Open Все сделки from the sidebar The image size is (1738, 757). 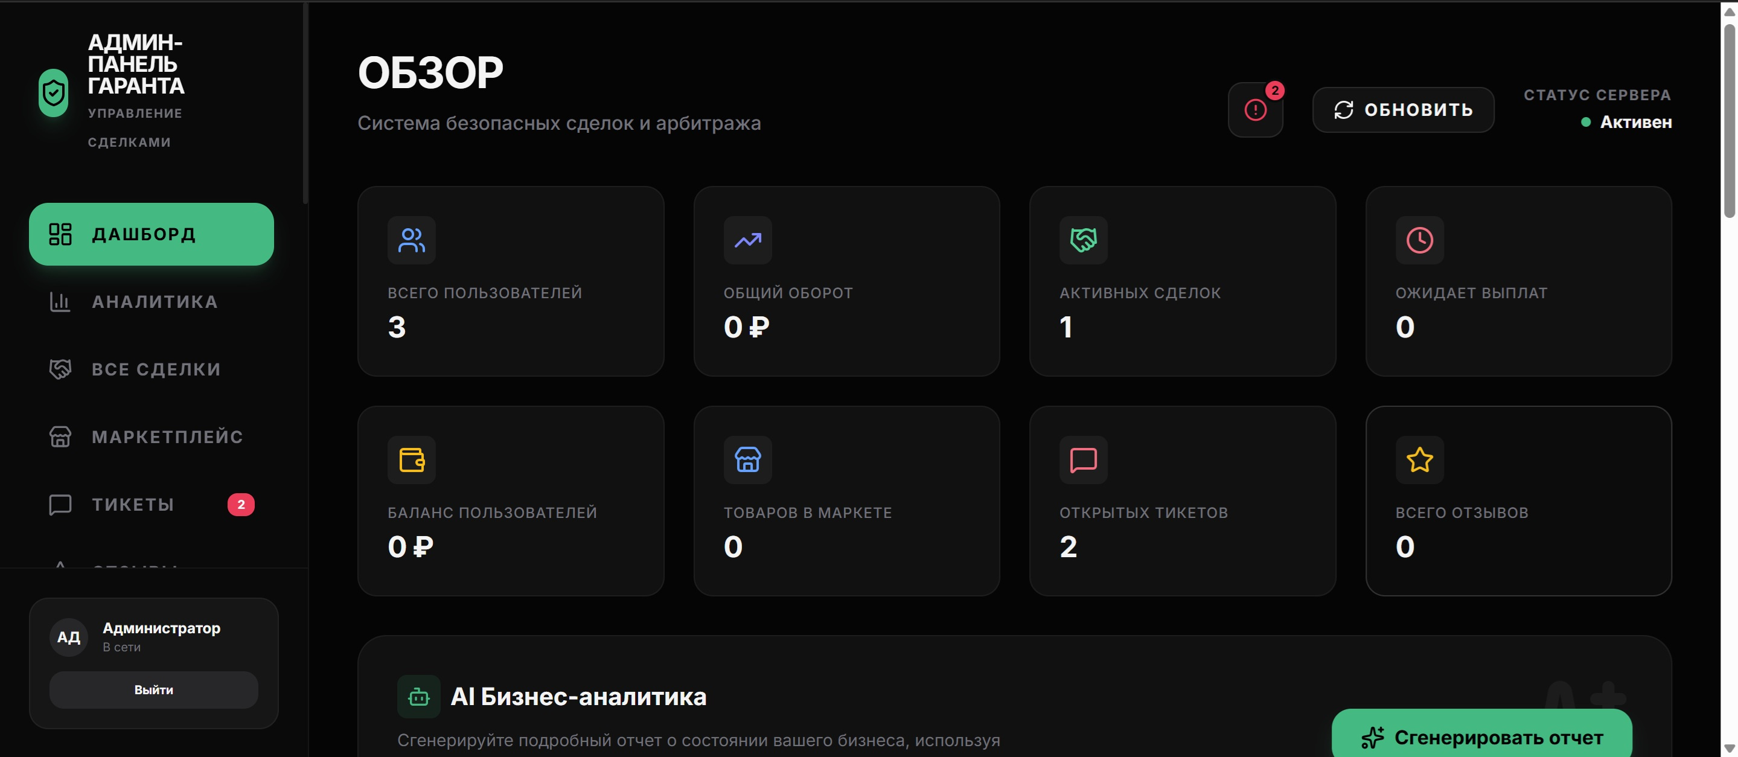[155, 369]
